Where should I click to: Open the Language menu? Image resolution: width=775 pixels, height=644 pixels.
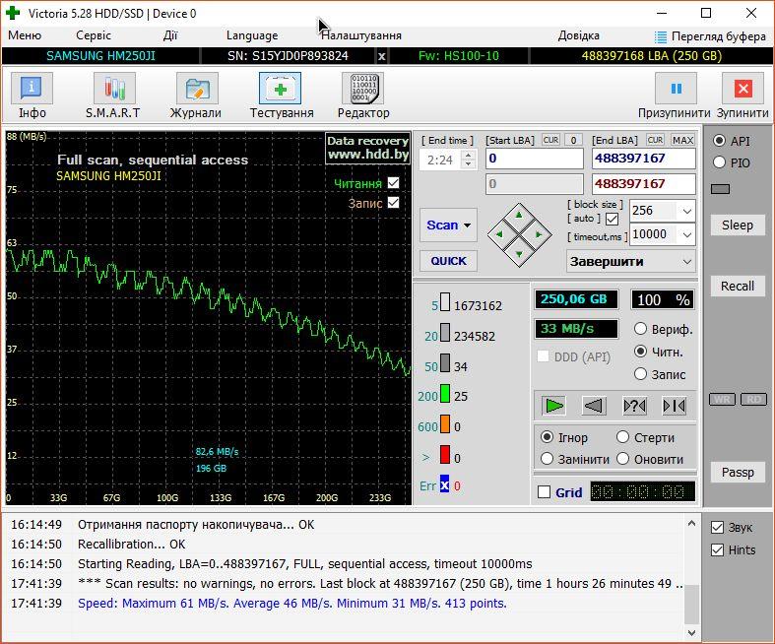252,35
